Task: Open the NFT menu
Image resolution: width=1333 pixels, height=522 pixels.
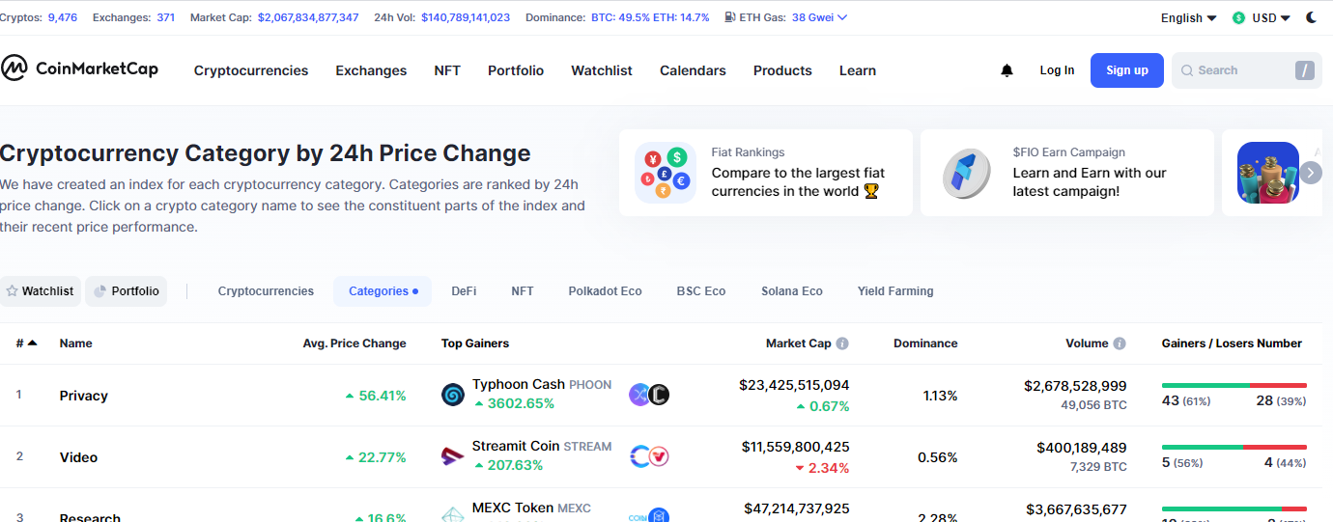Action: pyautogui.click(x=447, y=70)
